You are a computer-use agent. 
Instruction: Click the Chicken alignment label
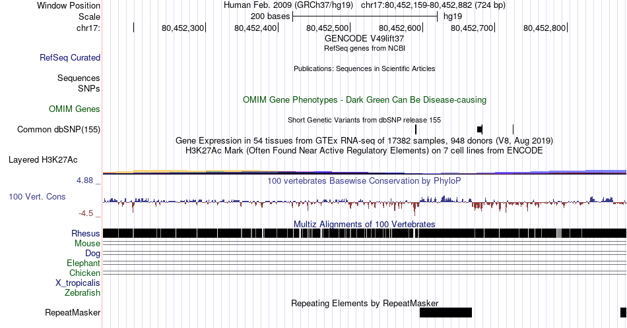click(x=84, y=273)
